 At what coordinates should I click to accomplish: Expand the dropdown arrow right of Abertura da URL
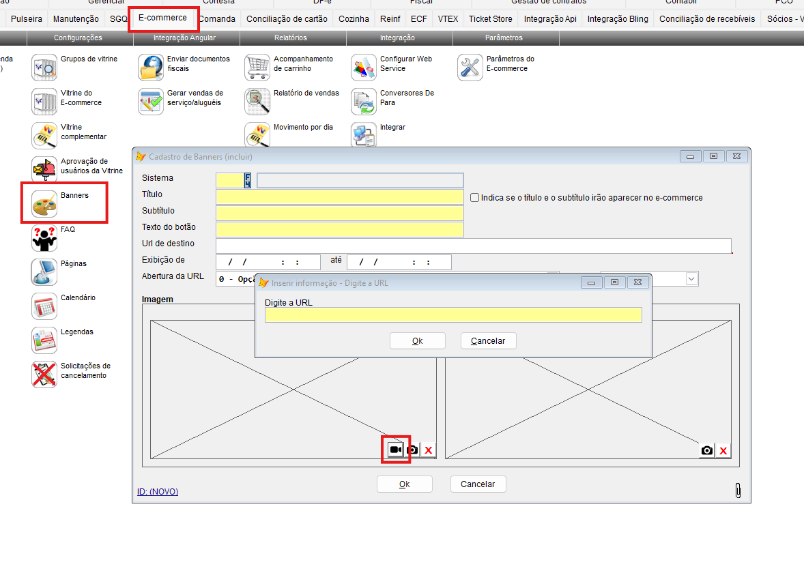pos(691,279)
